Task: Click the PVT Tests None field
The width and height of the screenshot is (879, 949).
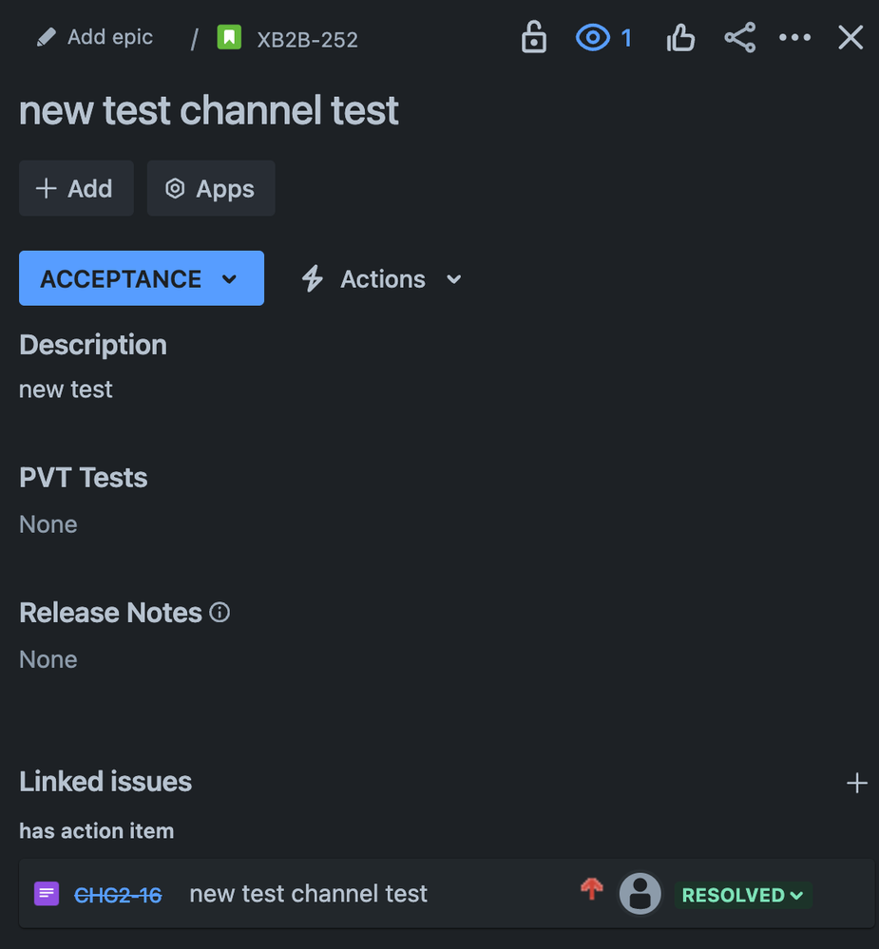Action: [48, 524]
